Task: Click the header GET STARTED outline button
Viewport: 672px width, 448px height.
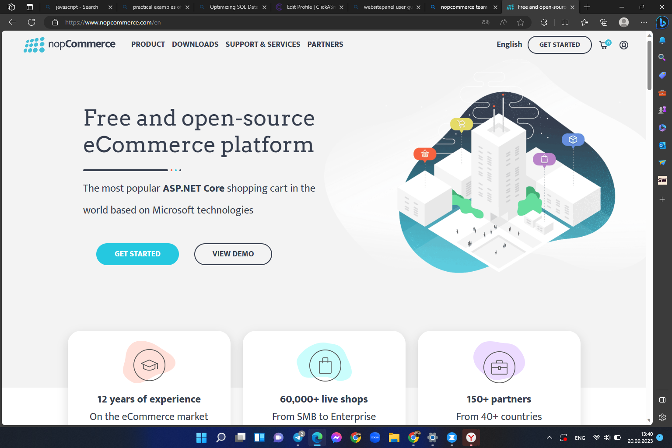Action: pyautogui.click(x=560, y=45)
